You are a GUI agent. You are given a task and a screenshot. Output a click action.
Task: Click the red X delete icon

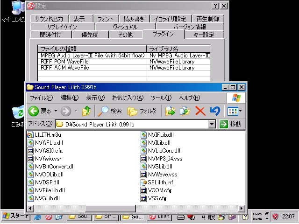point(200,111)
